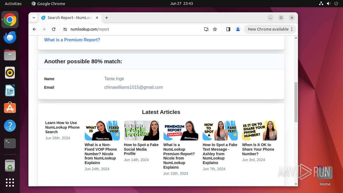Open When Is It OK to Share article
The height and width of the screenshot is (193, 343).
(x=258, y=149)
